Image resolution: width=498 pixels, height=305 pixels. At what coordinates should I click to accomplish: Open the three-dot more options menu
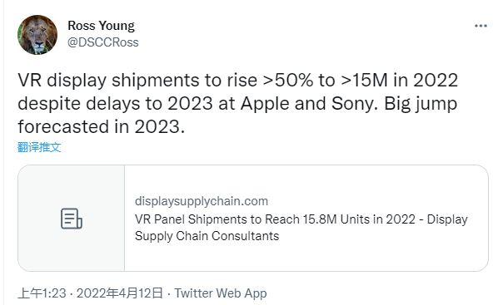point(481,26)
